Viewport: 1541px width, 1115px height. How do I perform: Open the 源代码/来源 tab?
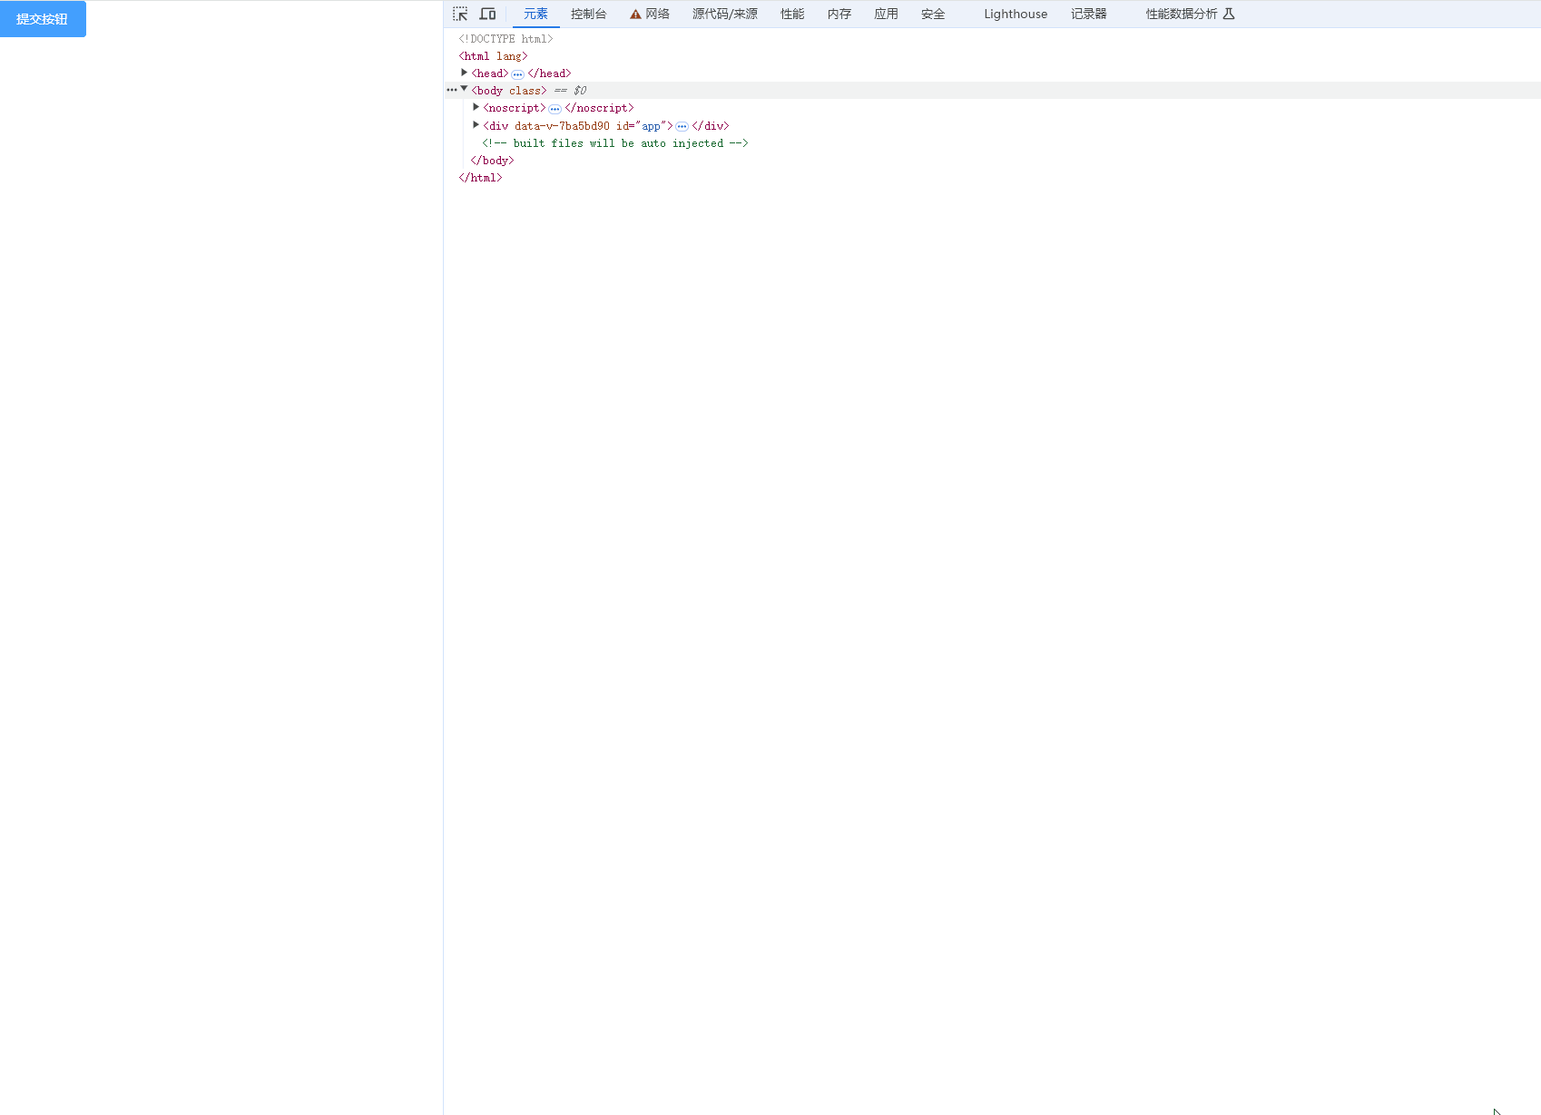tap(724, 14)
